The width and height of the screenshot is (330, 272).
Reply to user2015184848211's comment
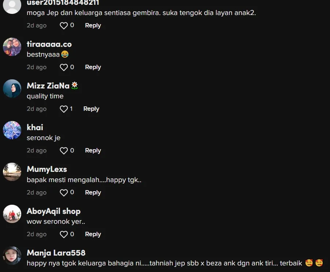pyautogui.click(x=93, y=26)
